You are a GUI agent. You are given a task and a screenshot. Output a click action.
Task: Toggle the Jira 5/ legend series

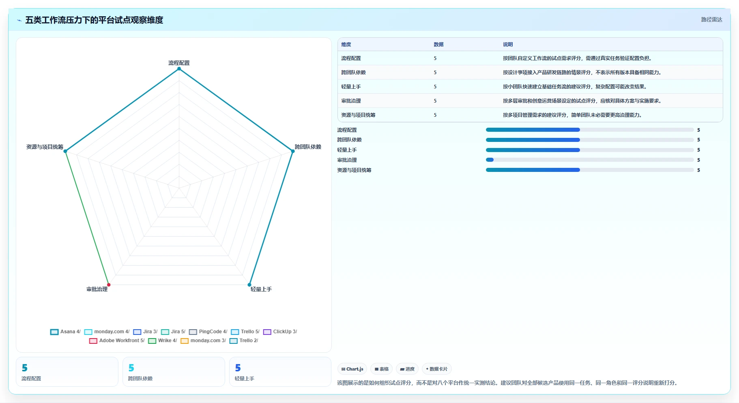click(x=173, y=332)
